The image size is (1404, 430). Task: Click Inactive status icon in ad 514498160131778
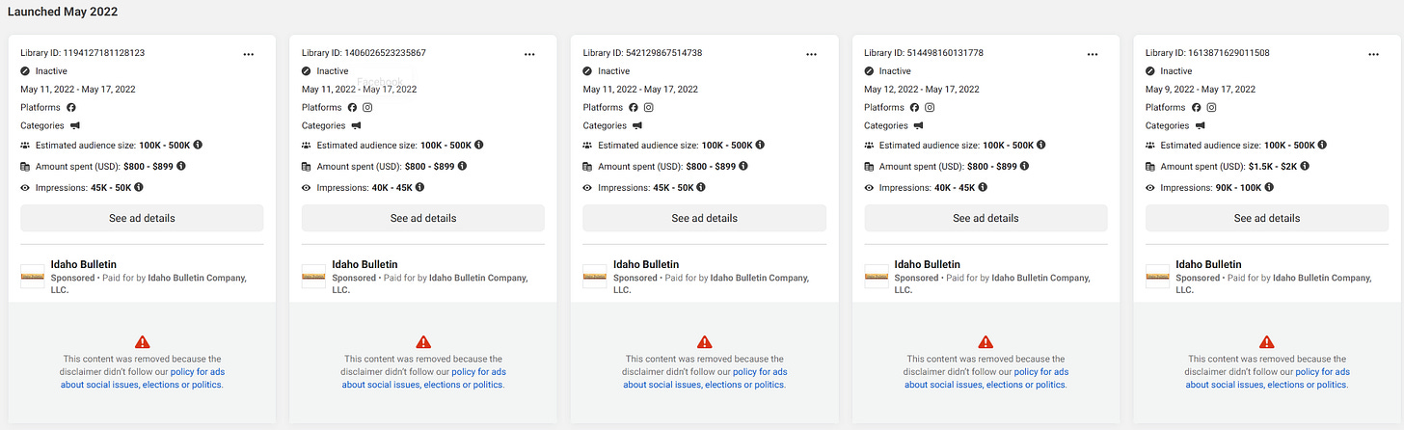869,71
